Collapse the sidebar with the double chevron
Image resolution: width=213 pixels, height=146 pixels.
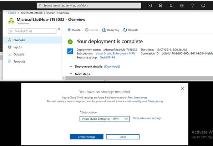[x=59, y=29]
